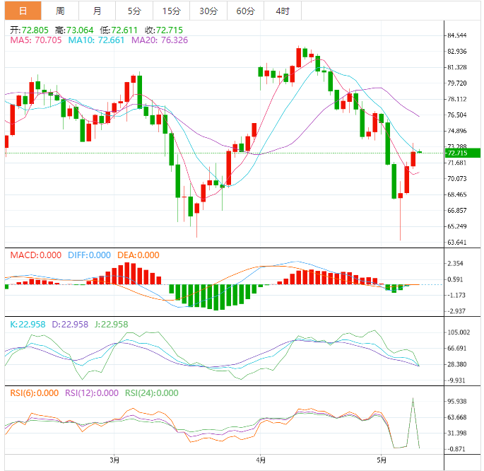Click the K:22.958 indicator label
Viewport: 484px width, 471px height.
[28, 325]
